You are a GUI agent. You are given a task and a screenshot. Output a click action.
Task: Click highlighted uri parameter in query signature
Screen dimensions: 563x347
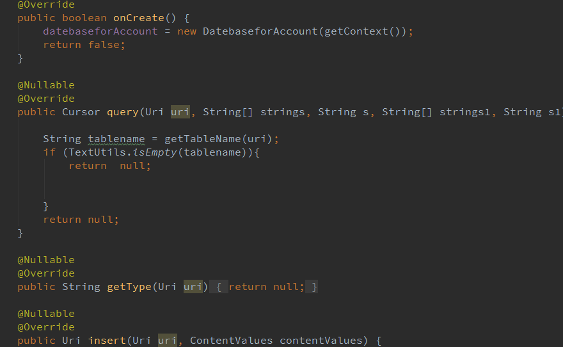pos(180,112)
